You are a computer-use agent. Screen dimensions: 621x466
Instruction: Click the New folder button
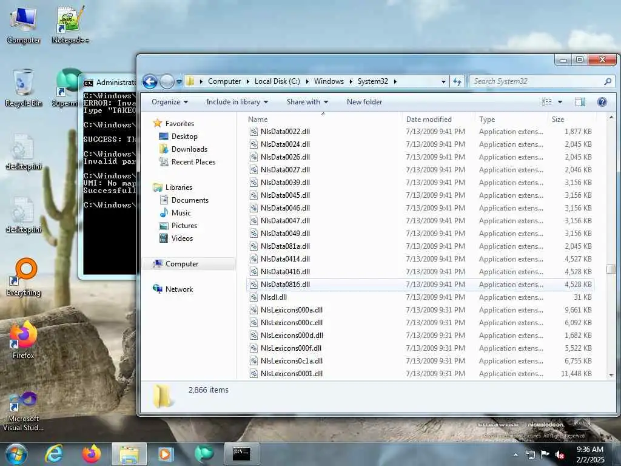coord(364,102)
